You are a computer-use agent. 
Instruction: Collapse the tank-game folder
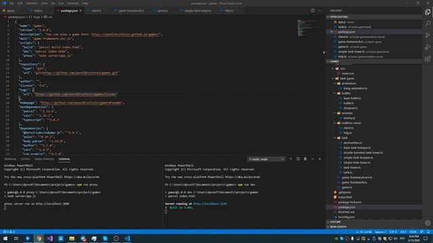point(333,78)
